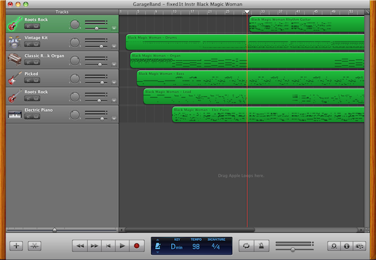Mute the Vintage Kit track
This screenshot has width=376, height=260.
click(28, 44)
